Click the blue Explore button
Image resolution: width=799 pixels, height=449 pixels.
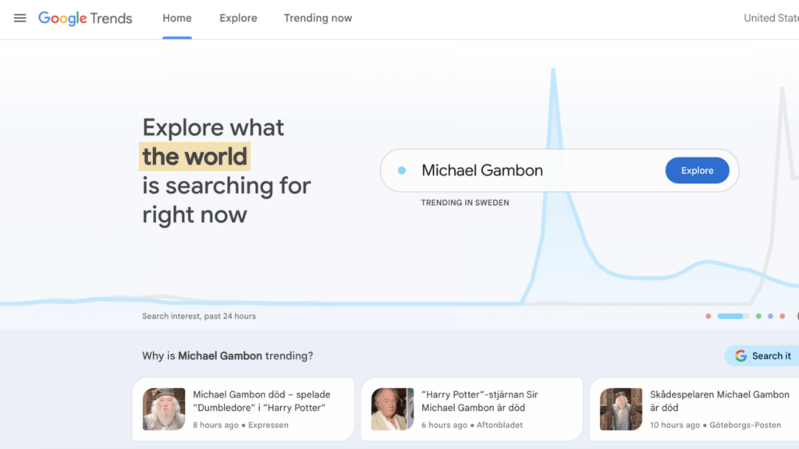click(697, 171)
